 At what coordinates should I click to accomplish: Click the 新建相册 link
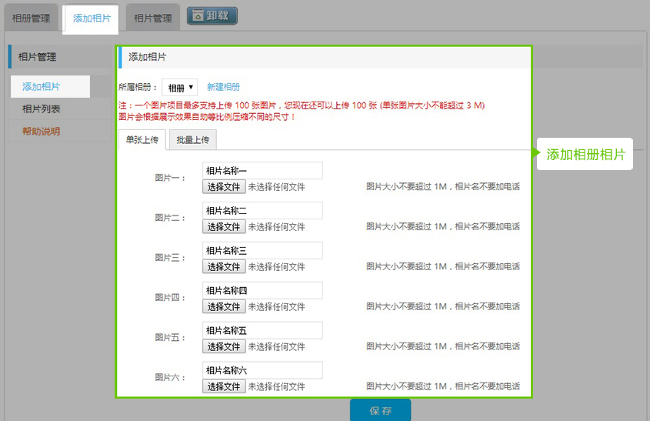point(223,88)
